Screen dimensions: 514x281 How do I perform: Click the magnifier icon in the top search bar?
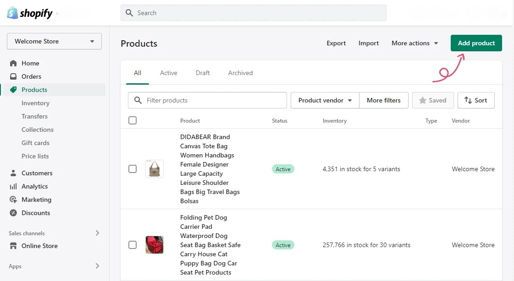129,13
